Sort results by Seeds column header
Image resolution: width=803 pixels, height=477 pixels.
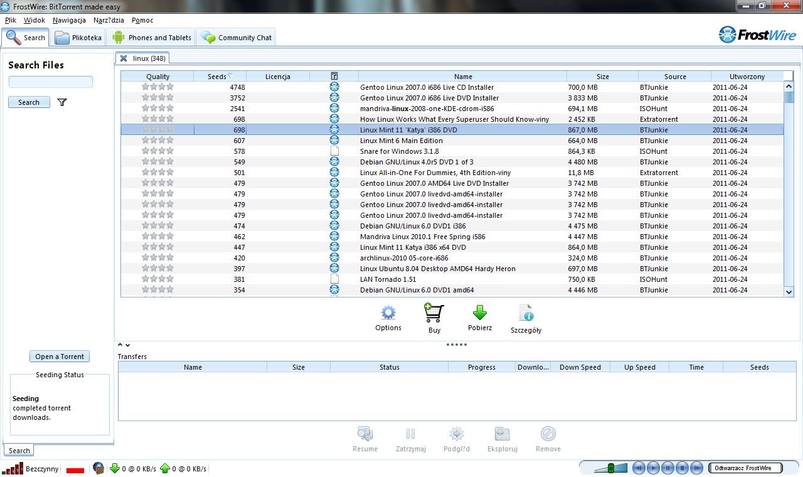click(x=220, y=77)
